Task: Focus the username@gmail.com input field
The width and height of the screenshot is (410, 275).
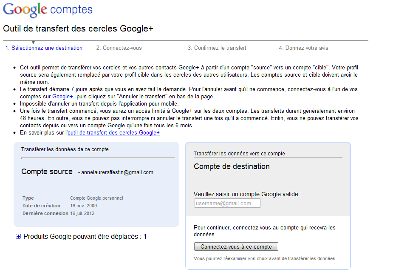Action: (227, 203)
